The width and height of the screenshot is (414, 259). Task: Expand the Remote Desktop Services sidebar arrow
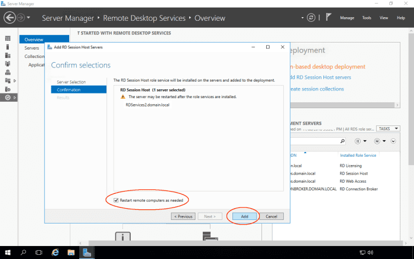pos(15,98)
